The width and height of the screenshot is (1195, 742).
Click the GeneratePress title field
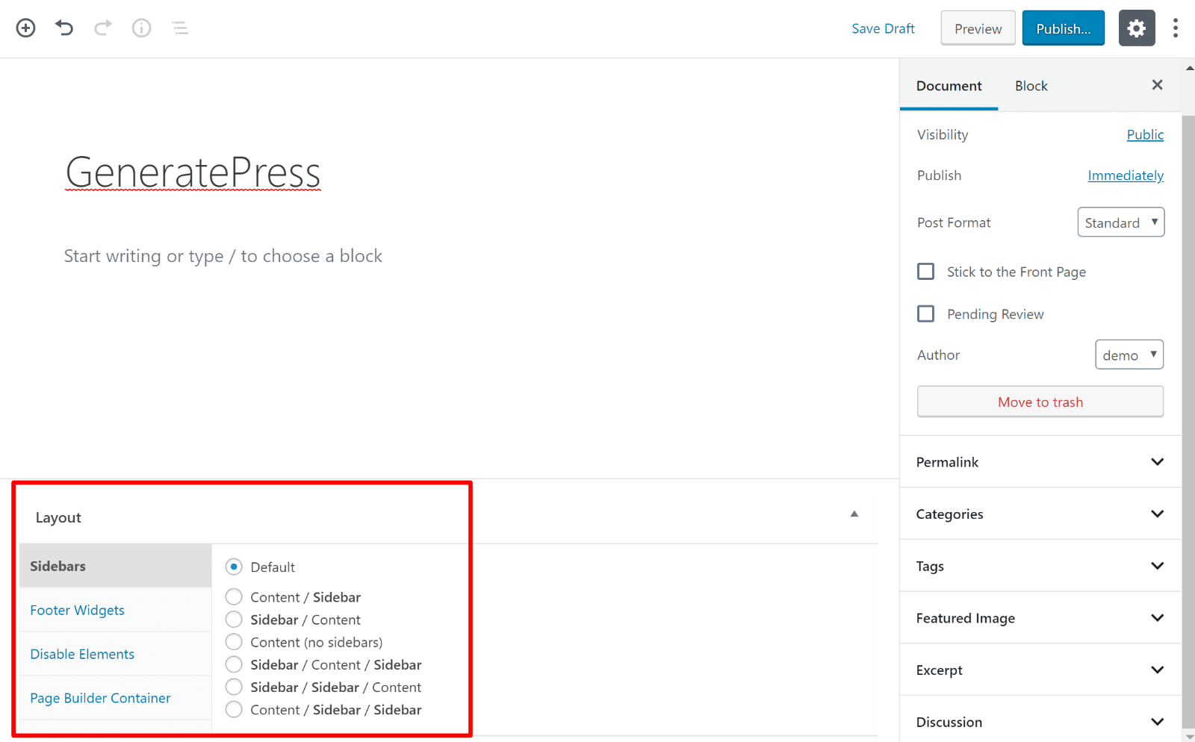(193, 172)
